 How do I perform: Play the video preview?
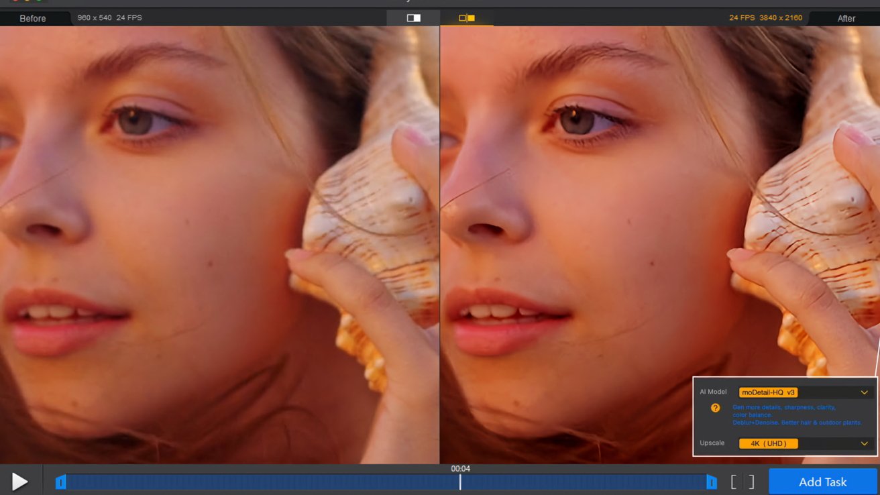pyautogui.click(x=19, y=481)
